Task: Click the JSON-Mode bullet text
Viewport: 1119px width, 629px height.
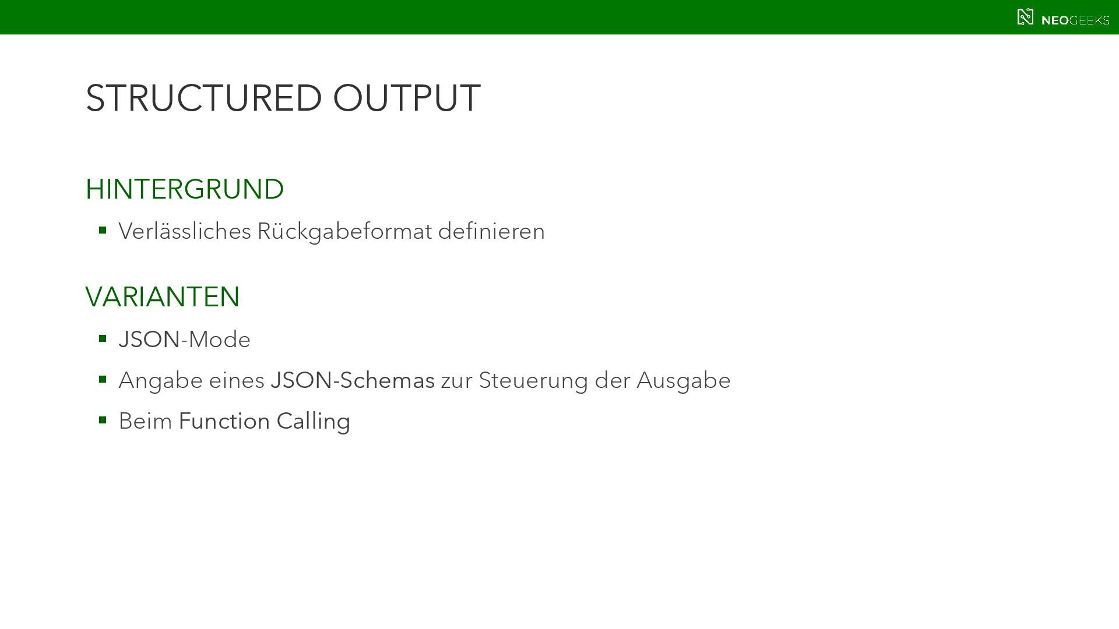Action: click(x=184, y=340)
